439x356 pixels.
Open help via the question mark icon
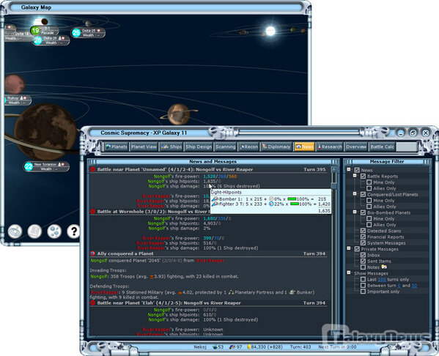(x=73, y=231)
